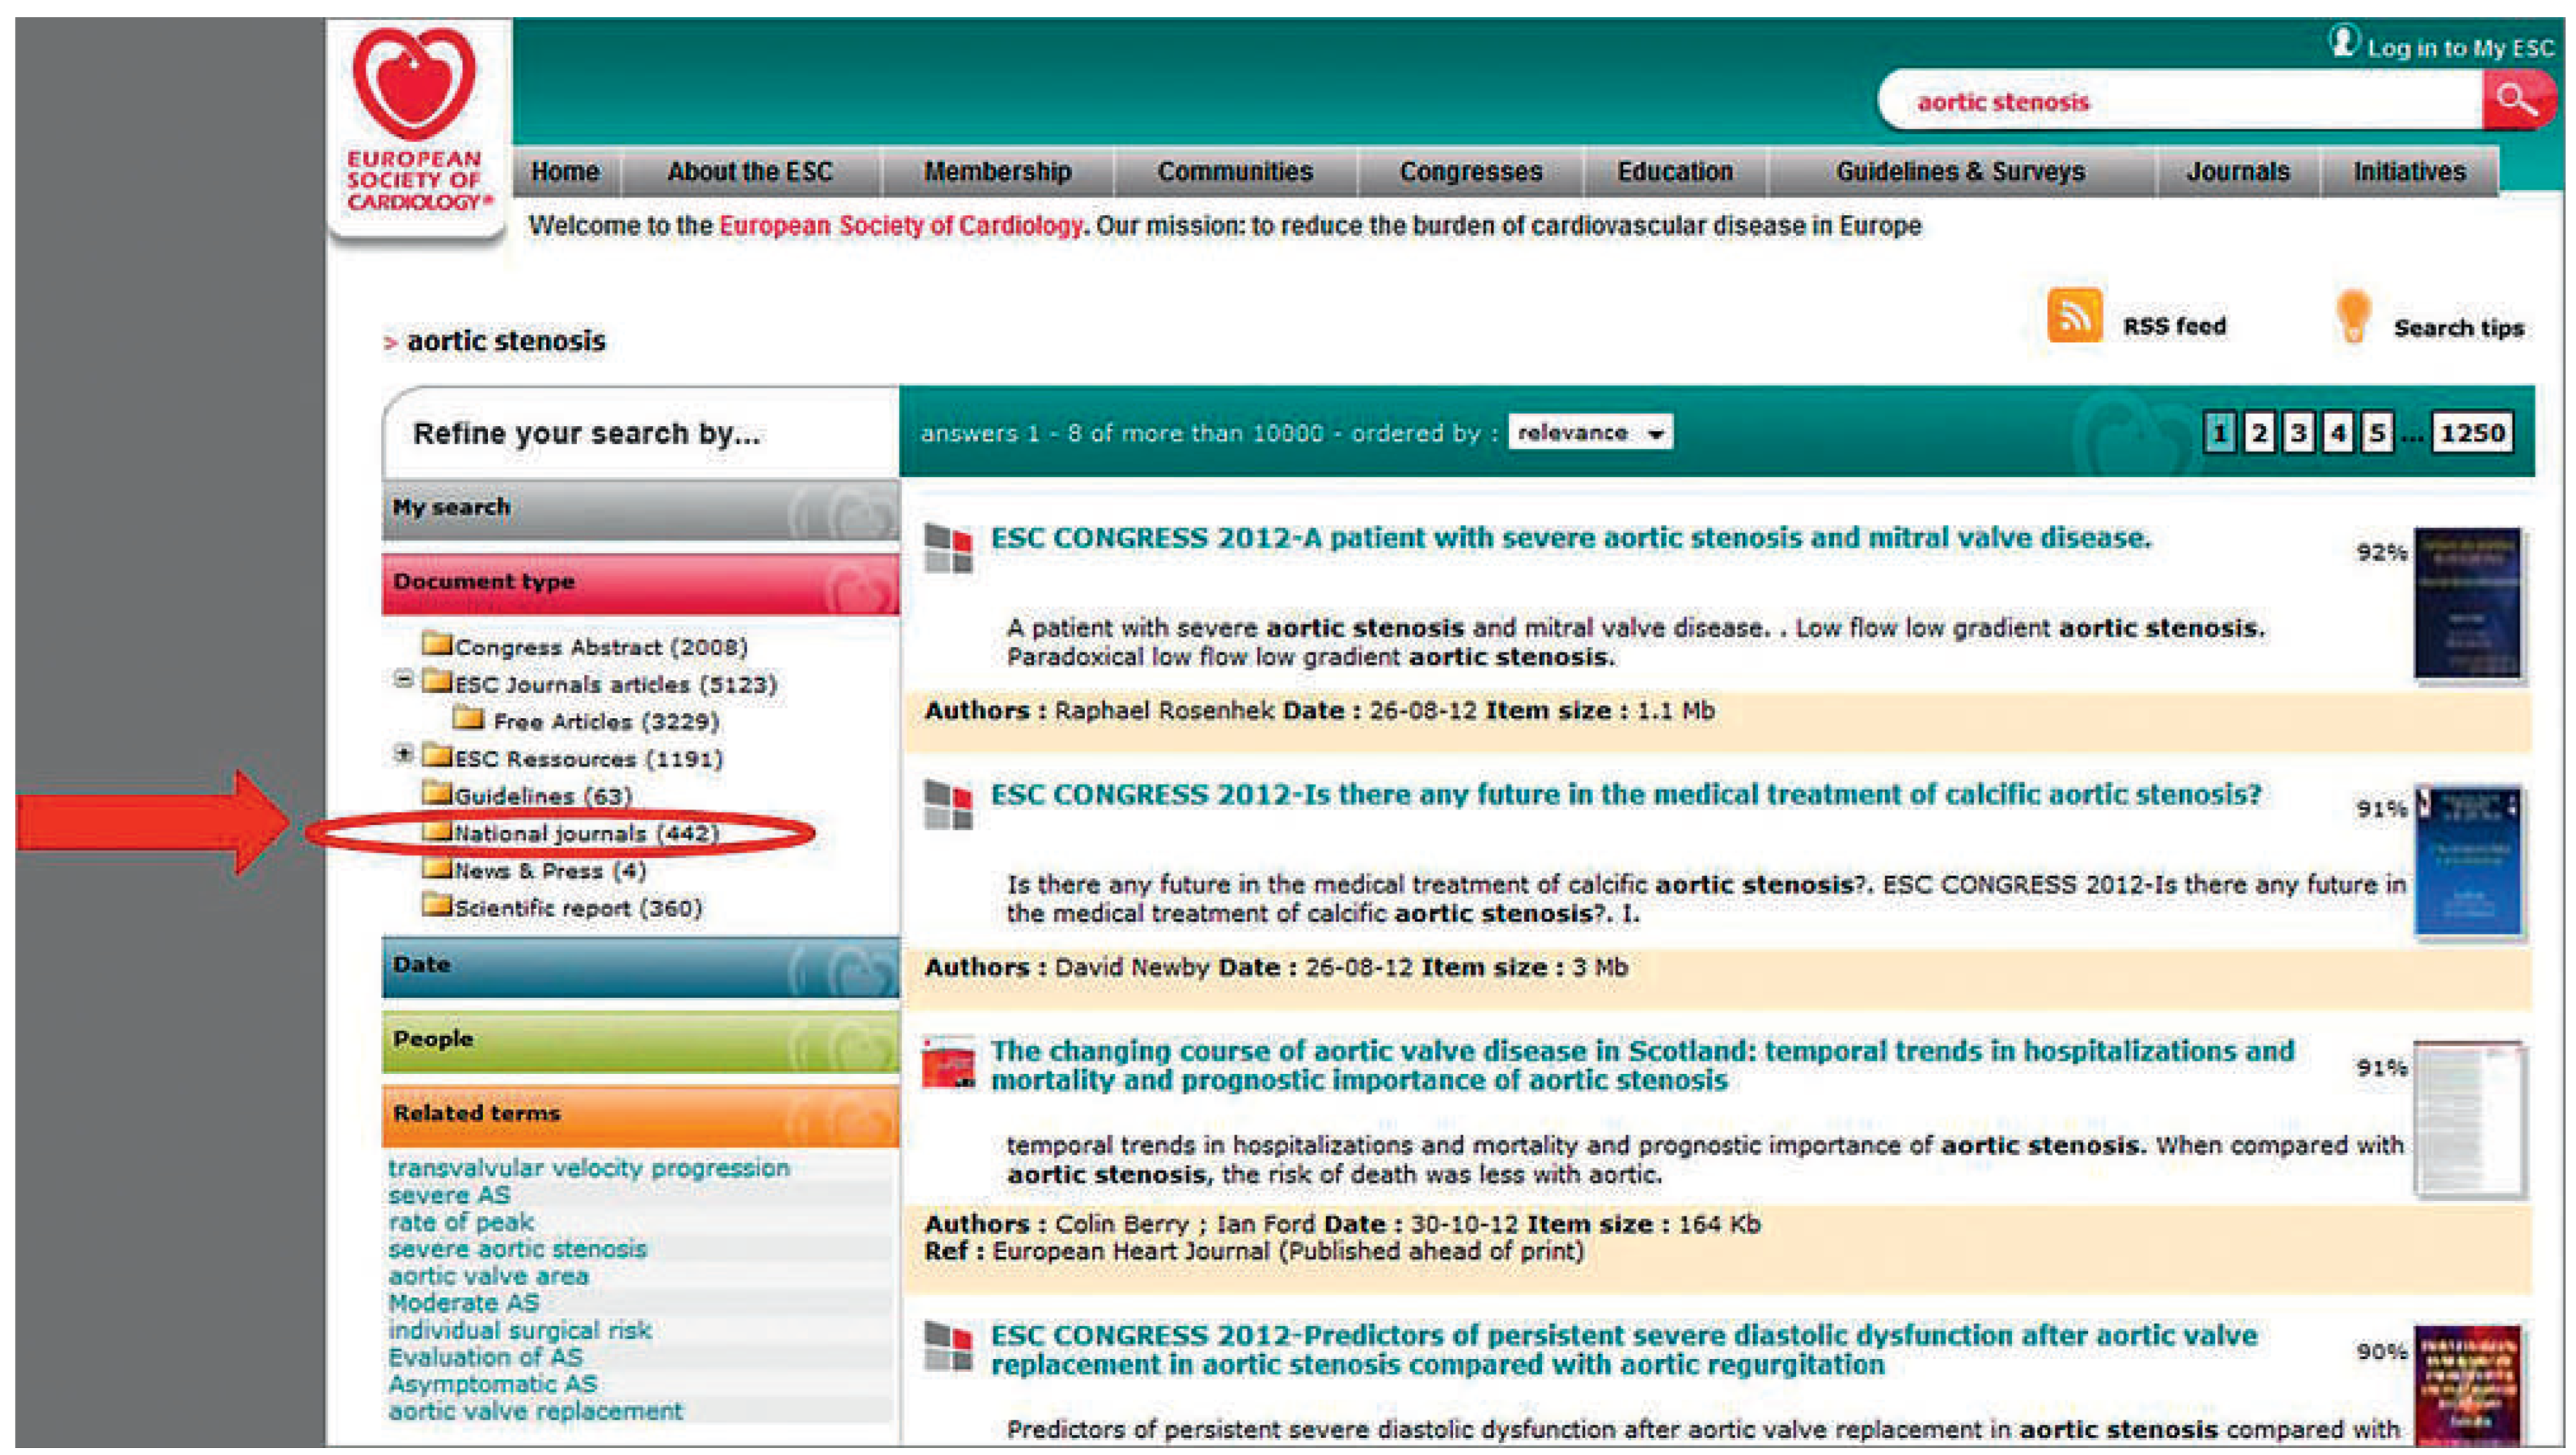This screenshot has height=1455, width=2576.
Task: Click the red search magnifier button
Action: pos(2515,100)
